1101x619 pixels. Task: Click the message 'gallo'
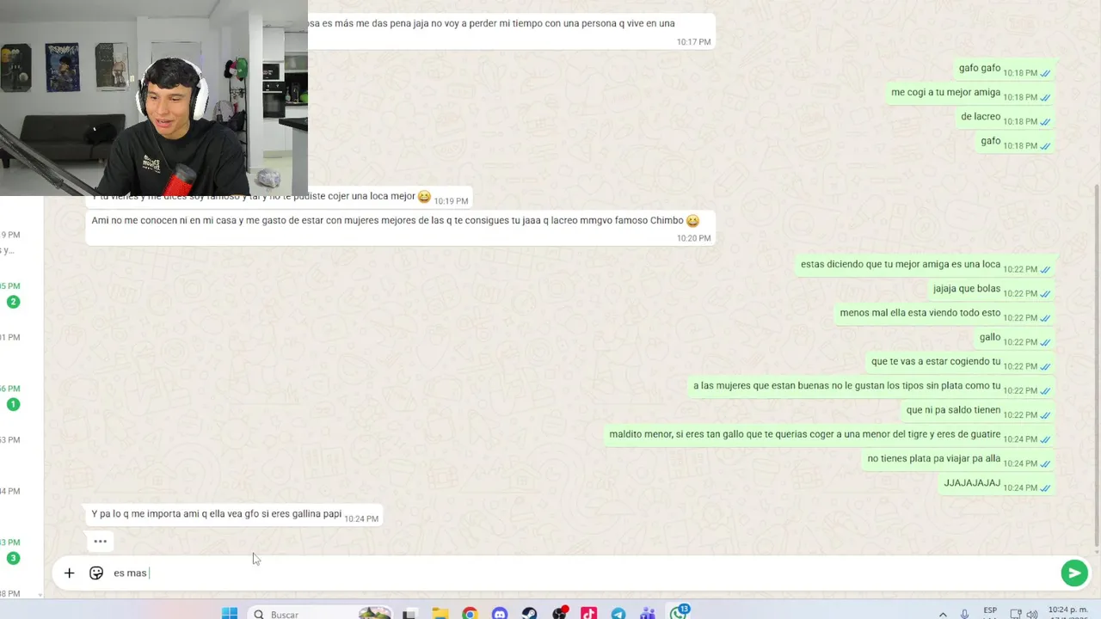click(1014, 337)
